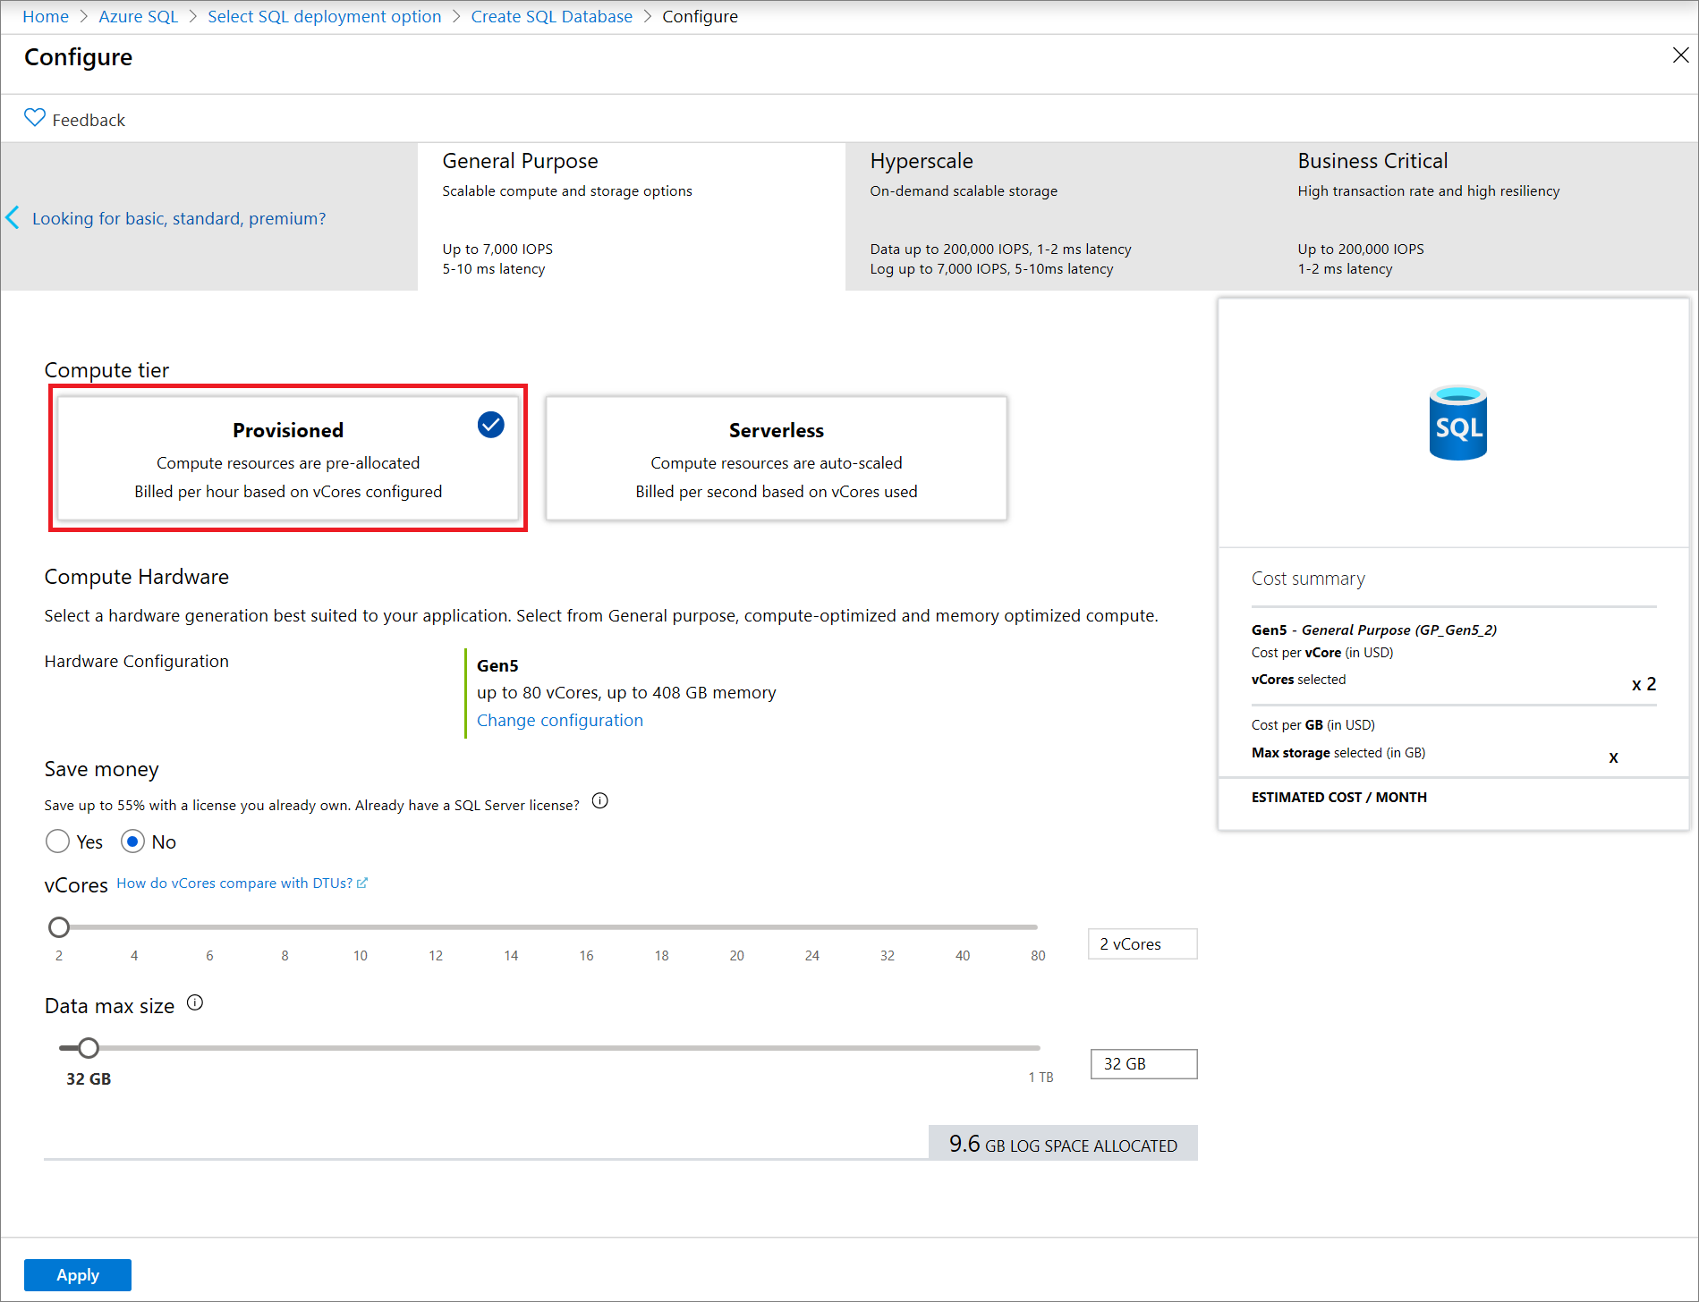This screenshot has width=1699, height=1302.
Task: Click the Feedback heart icon
Action: pos(34,118)
